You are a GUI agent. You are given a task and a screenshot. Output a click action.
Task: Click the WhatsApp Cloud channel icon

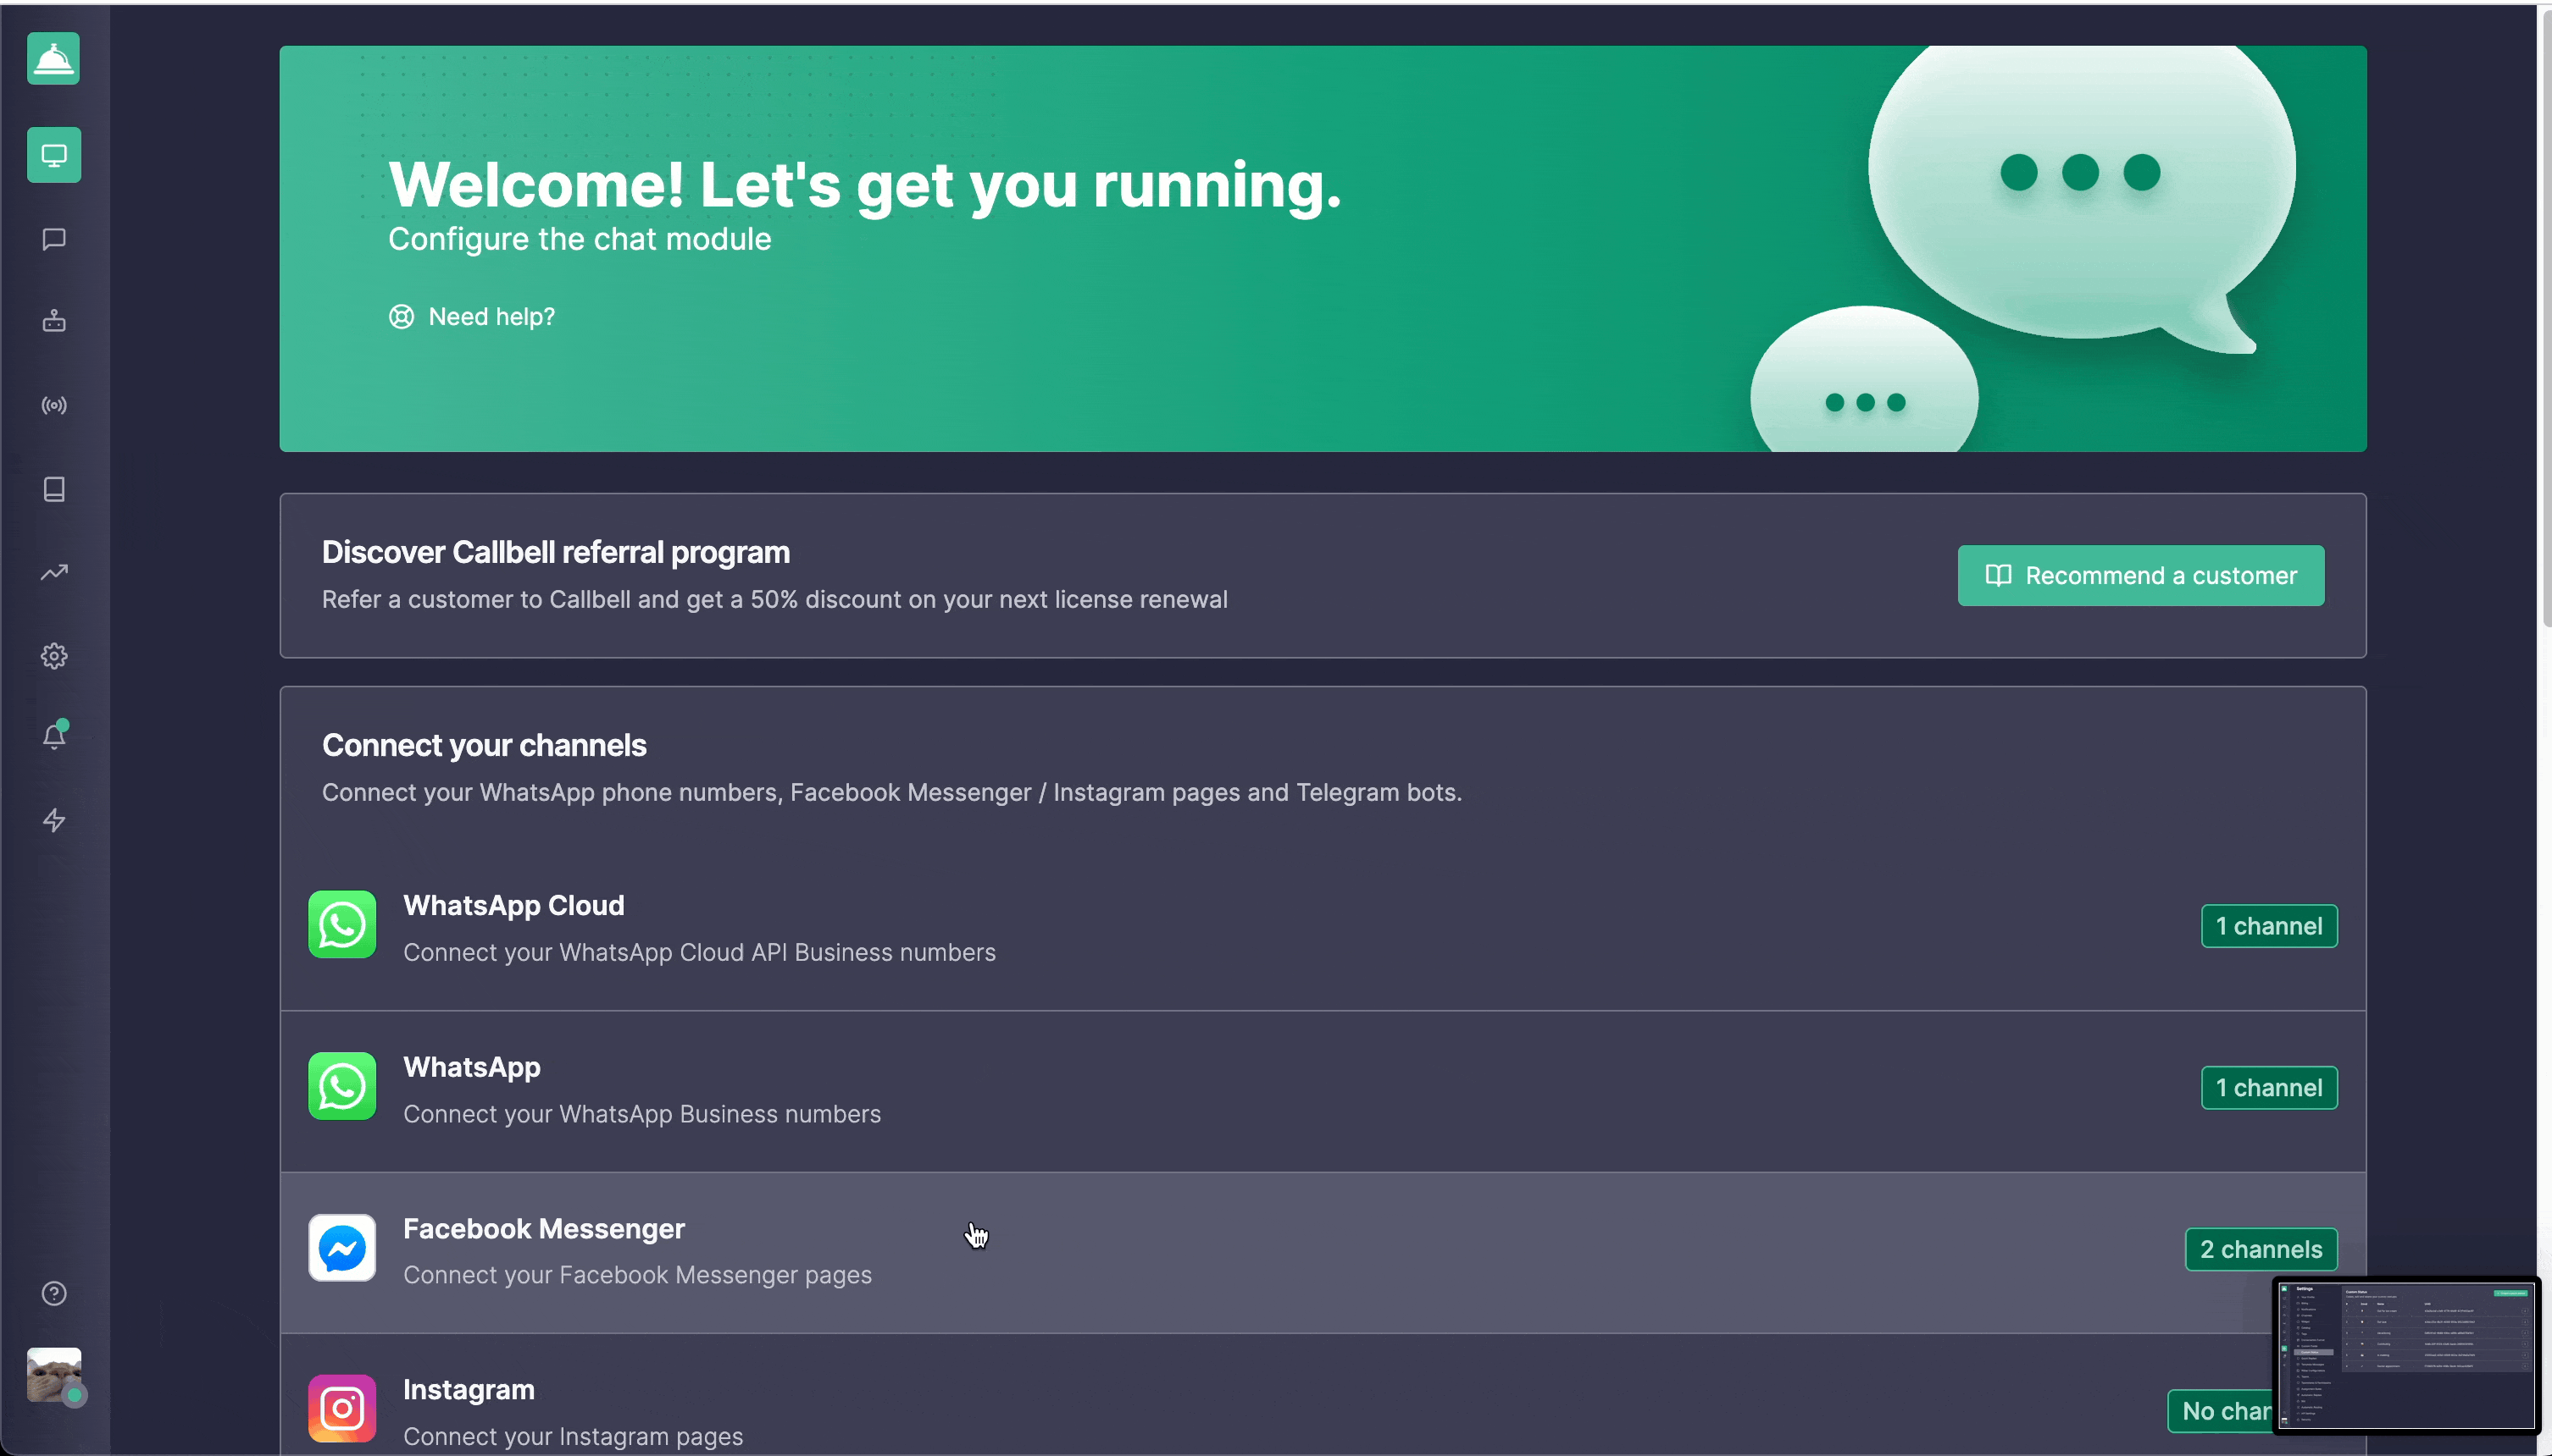[x=342, y=925]
